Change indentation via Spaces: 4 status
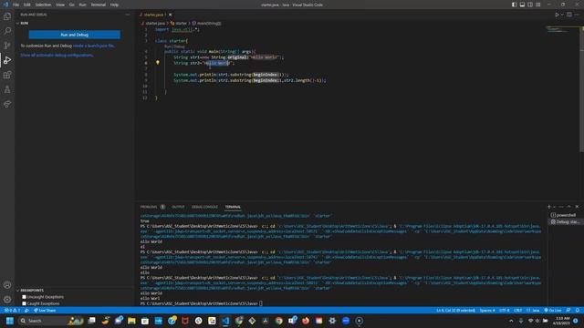The height and width of the screenshot is (328, 584). [487, 310]
